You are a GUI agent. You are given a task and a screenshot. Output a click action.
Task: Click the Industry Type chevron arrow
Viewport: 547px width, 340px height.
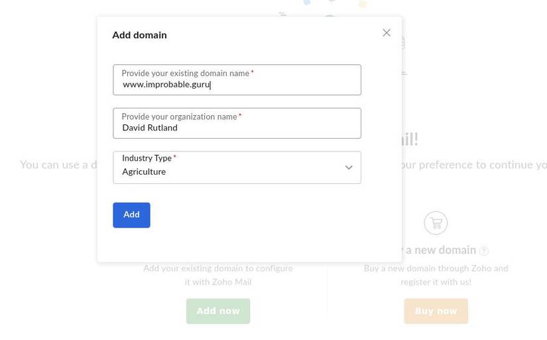(349, 168)
